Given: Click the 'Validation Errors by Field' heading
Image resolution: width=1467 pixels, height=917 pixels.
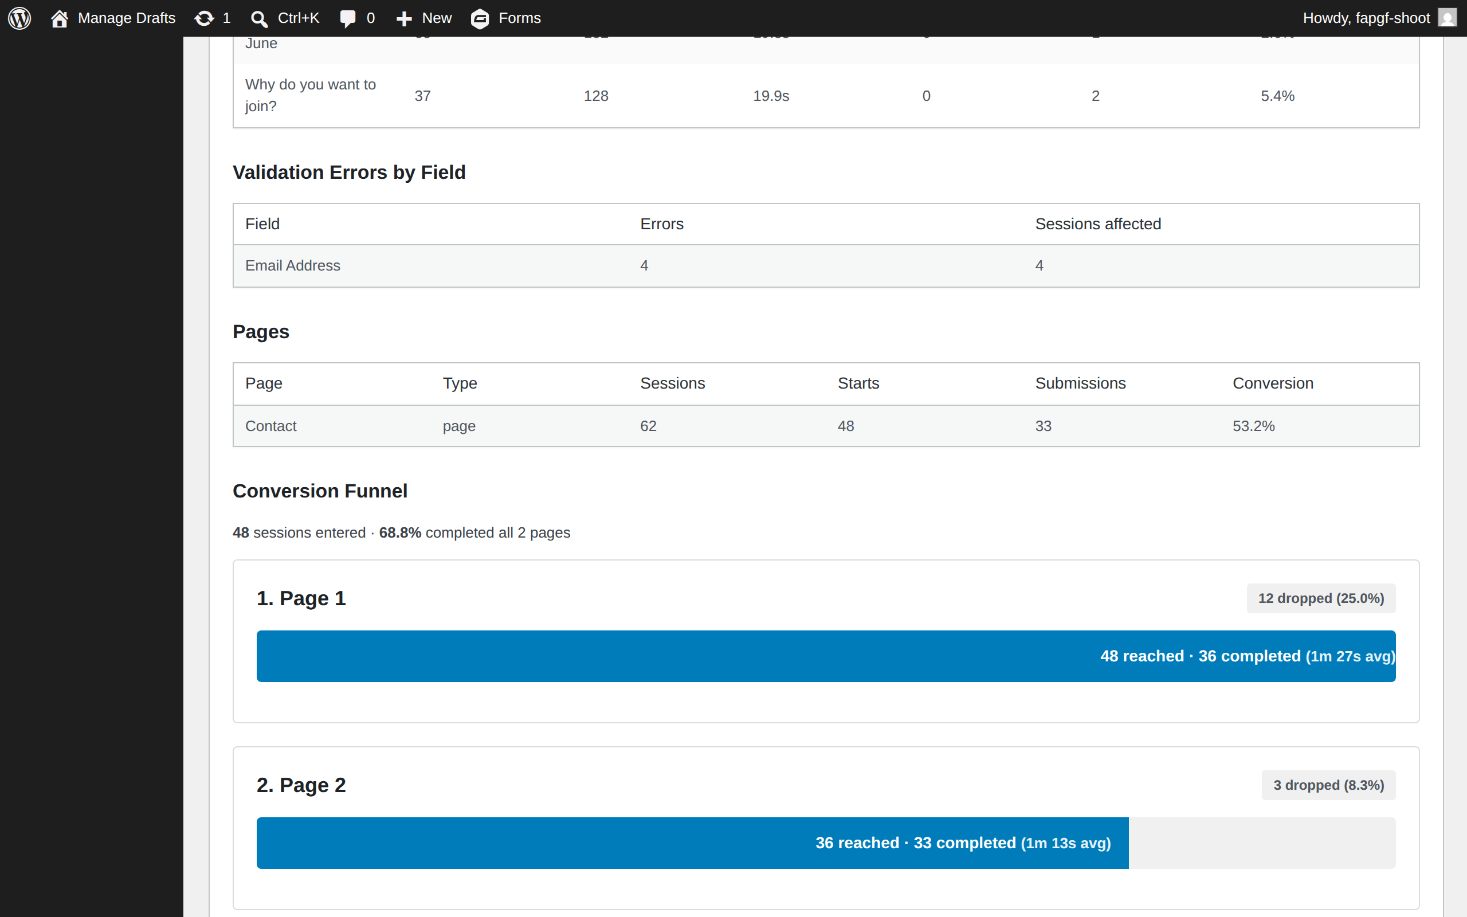Looking at the screenshot, I should pos(349,173).
